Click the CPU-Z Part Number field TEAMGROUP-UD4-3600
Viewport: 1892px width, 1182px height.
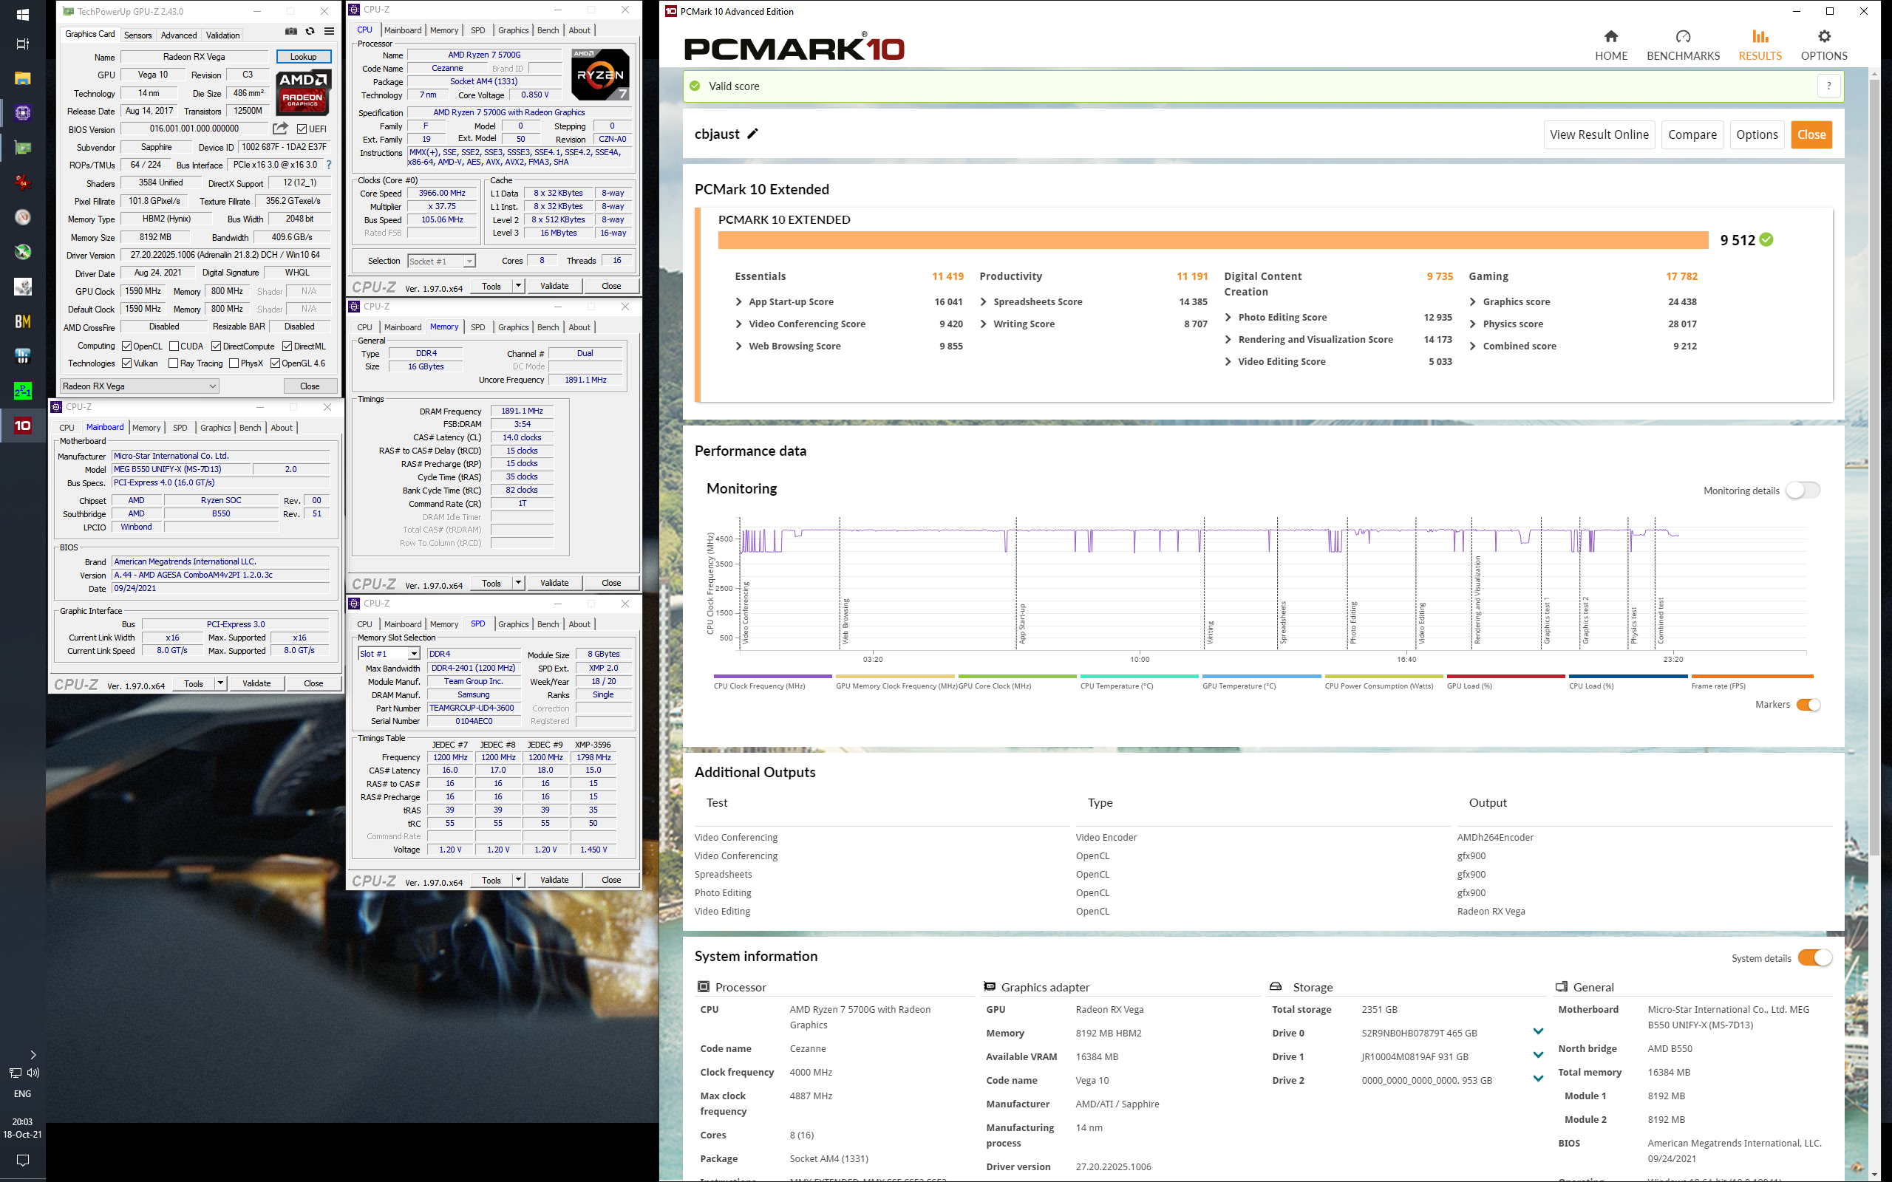tap(474, 708)
